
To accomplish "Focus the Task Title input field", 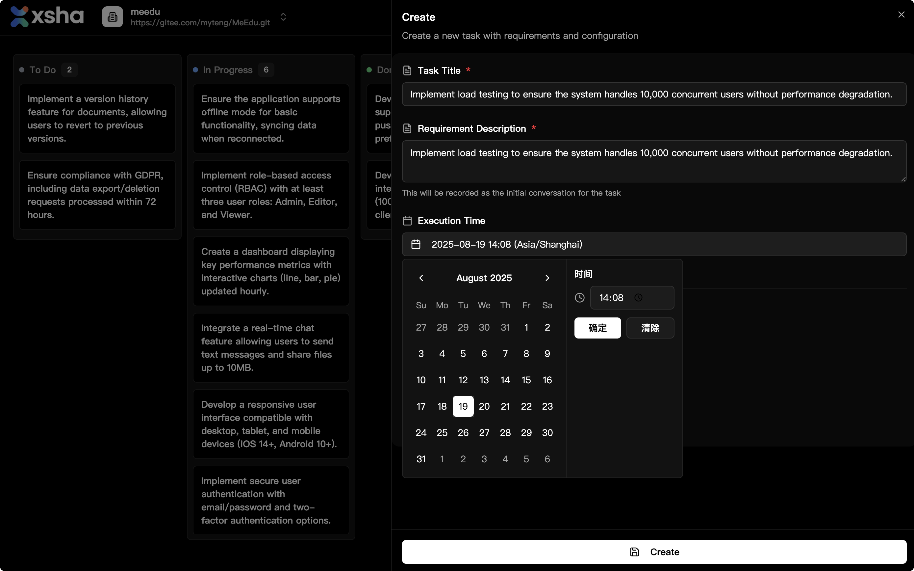I will click(654, 94).
